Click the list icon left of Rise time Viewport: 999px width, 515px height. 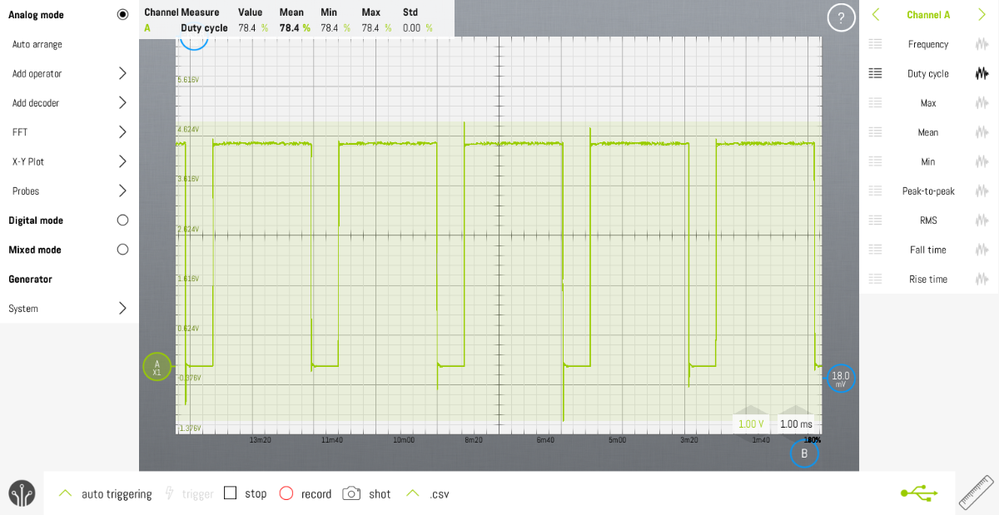tap(875, 279)
